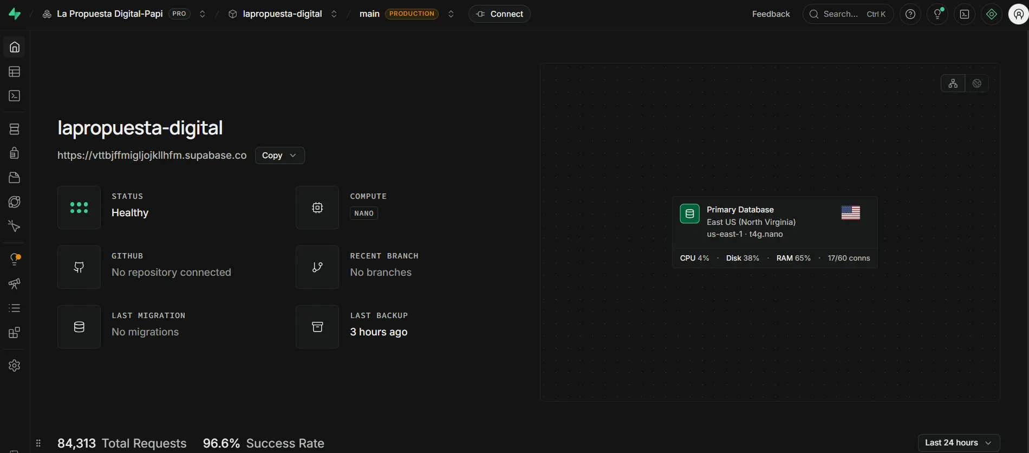Open the Realtime cursor icon
The width and height of the screenshot is (1029, 453).
15,226
